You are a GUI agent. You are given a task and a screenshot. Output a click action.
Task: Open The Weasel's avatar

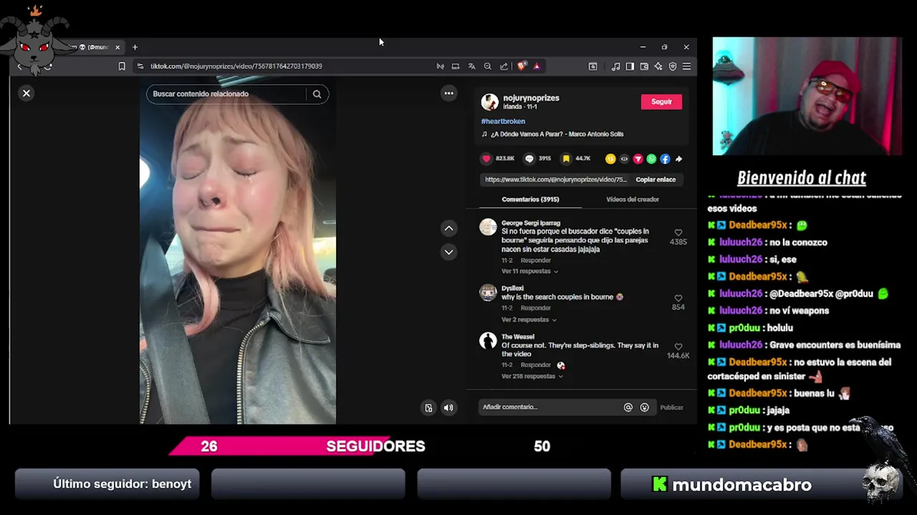click(x=488, y=340)
